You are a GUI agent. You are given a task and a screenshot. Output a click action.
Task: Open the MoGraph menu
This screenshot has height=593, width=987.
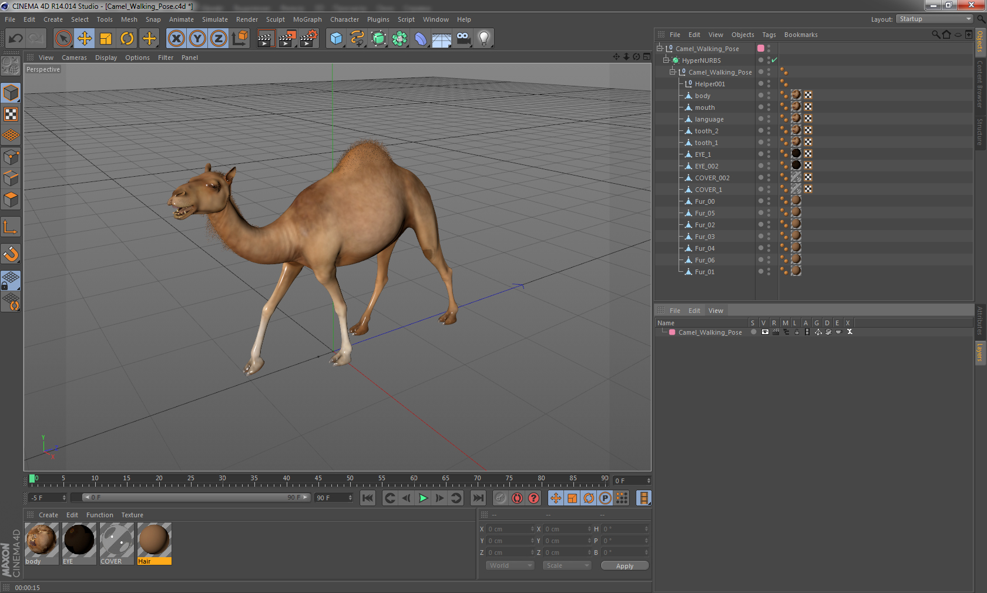tap(307, 19)
